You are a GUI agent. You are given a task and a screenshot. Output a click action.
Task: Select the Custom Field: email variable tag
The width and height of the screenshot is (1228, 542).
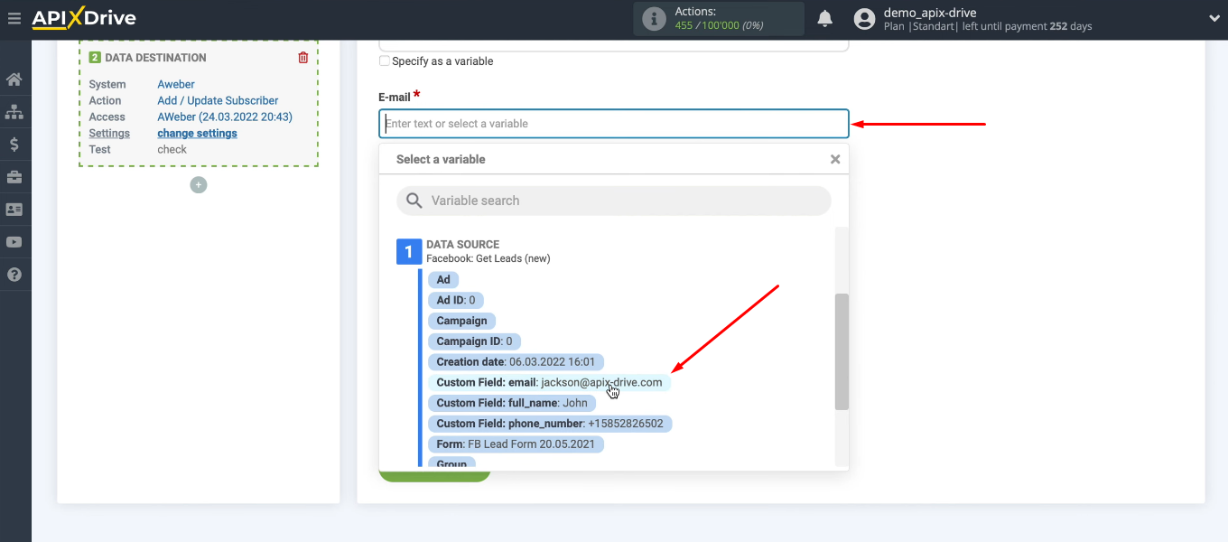point(547,382)
